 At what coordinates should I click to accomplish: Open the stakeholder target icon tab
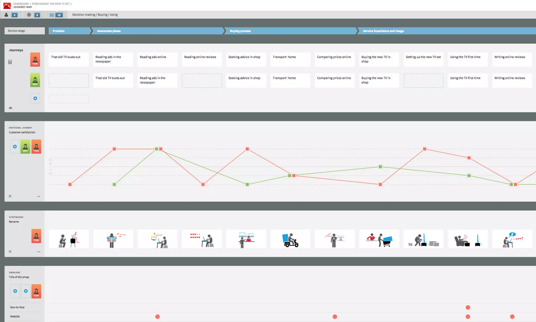coord(29,15)
